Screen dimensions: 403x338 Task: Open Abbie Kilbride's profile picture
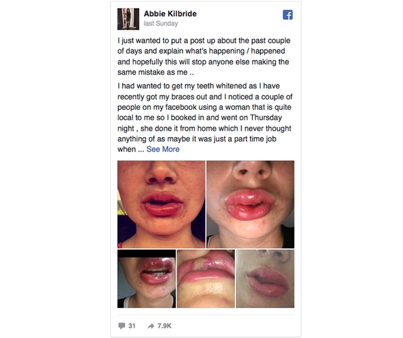tap(128, 19)
